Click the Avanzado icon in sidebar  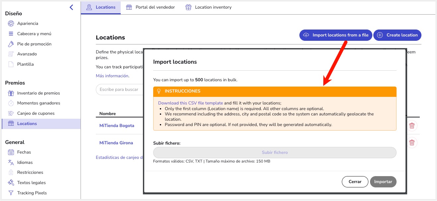(x=11, y=54)
